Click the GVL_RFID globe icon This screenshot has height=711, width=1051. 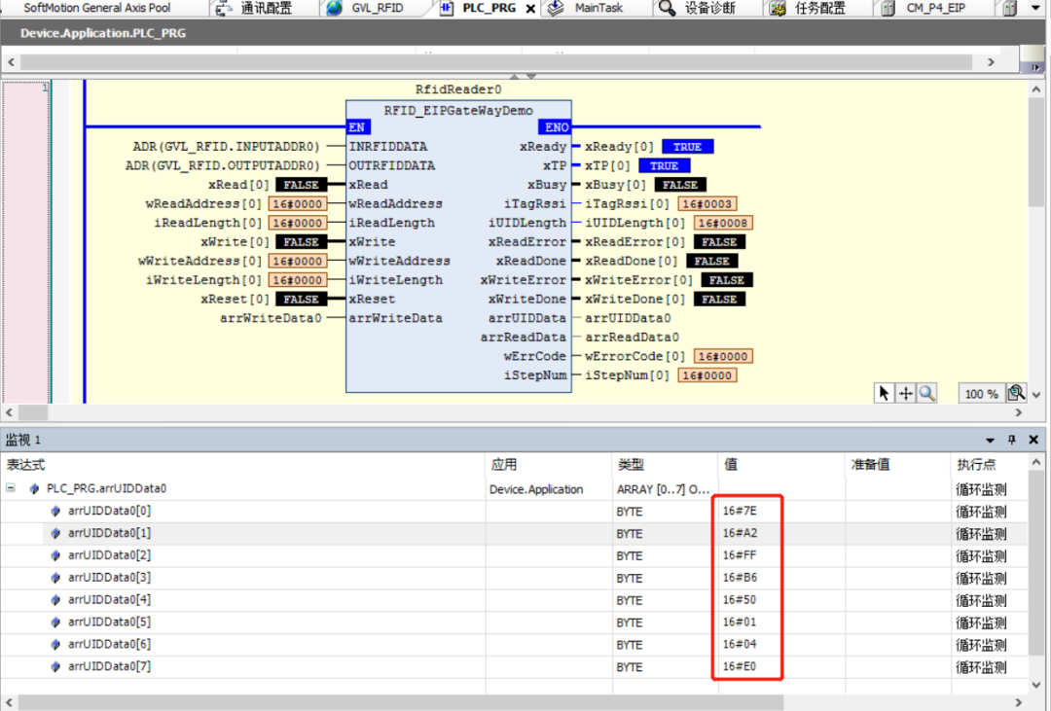click(x=335, y=9)
